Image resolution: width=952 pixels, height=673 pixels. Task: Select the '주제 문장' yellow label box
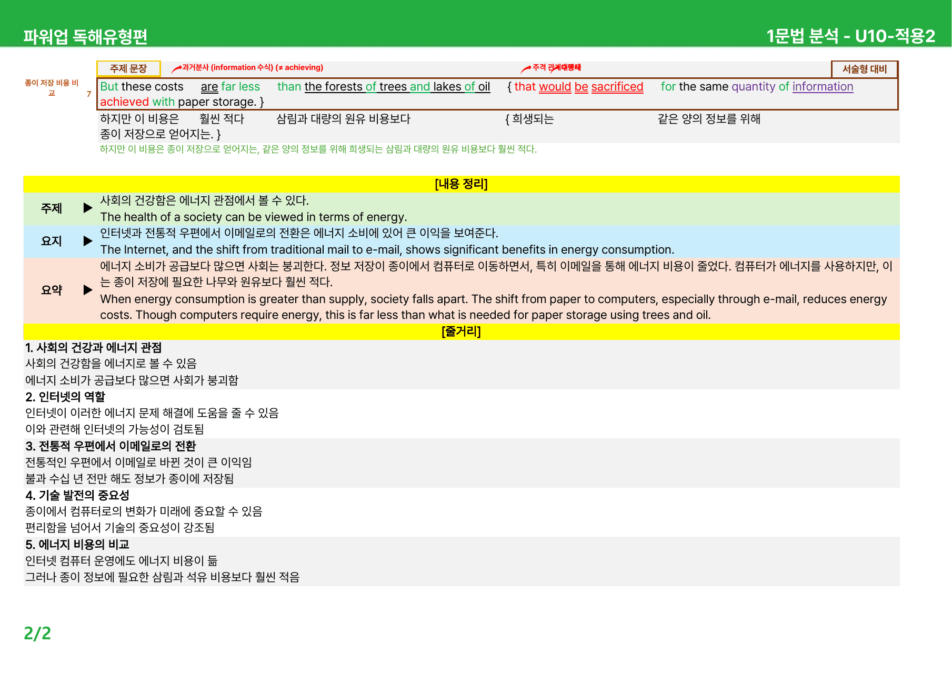pos(128,68)
